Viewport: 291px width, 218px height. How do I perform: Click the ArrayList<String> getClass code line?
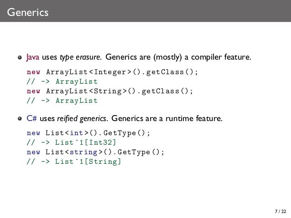coord(109,91)
